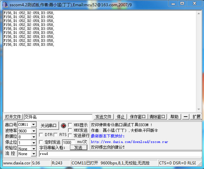
Task: Open the 流控 flow control dropdown
Action: click(34, 154)
